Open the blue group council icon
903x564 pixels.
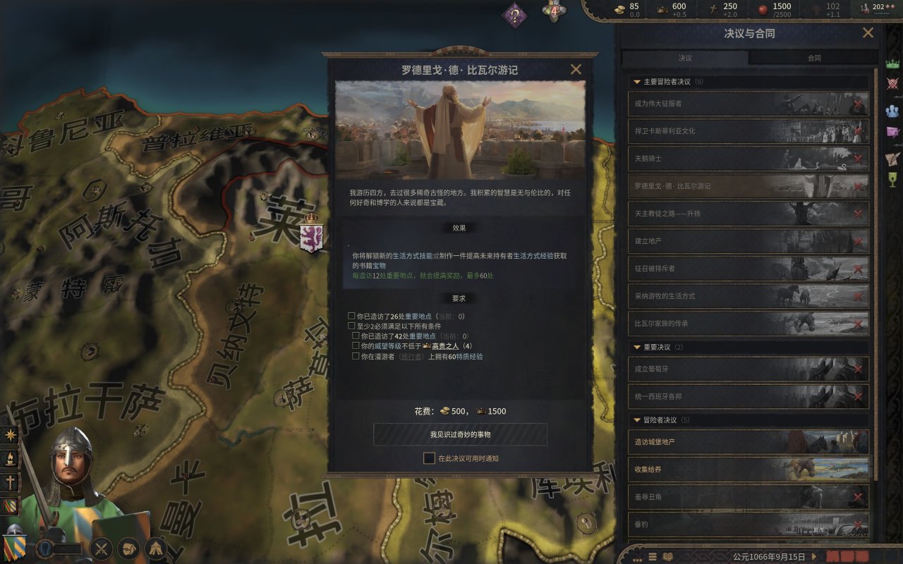893,111
